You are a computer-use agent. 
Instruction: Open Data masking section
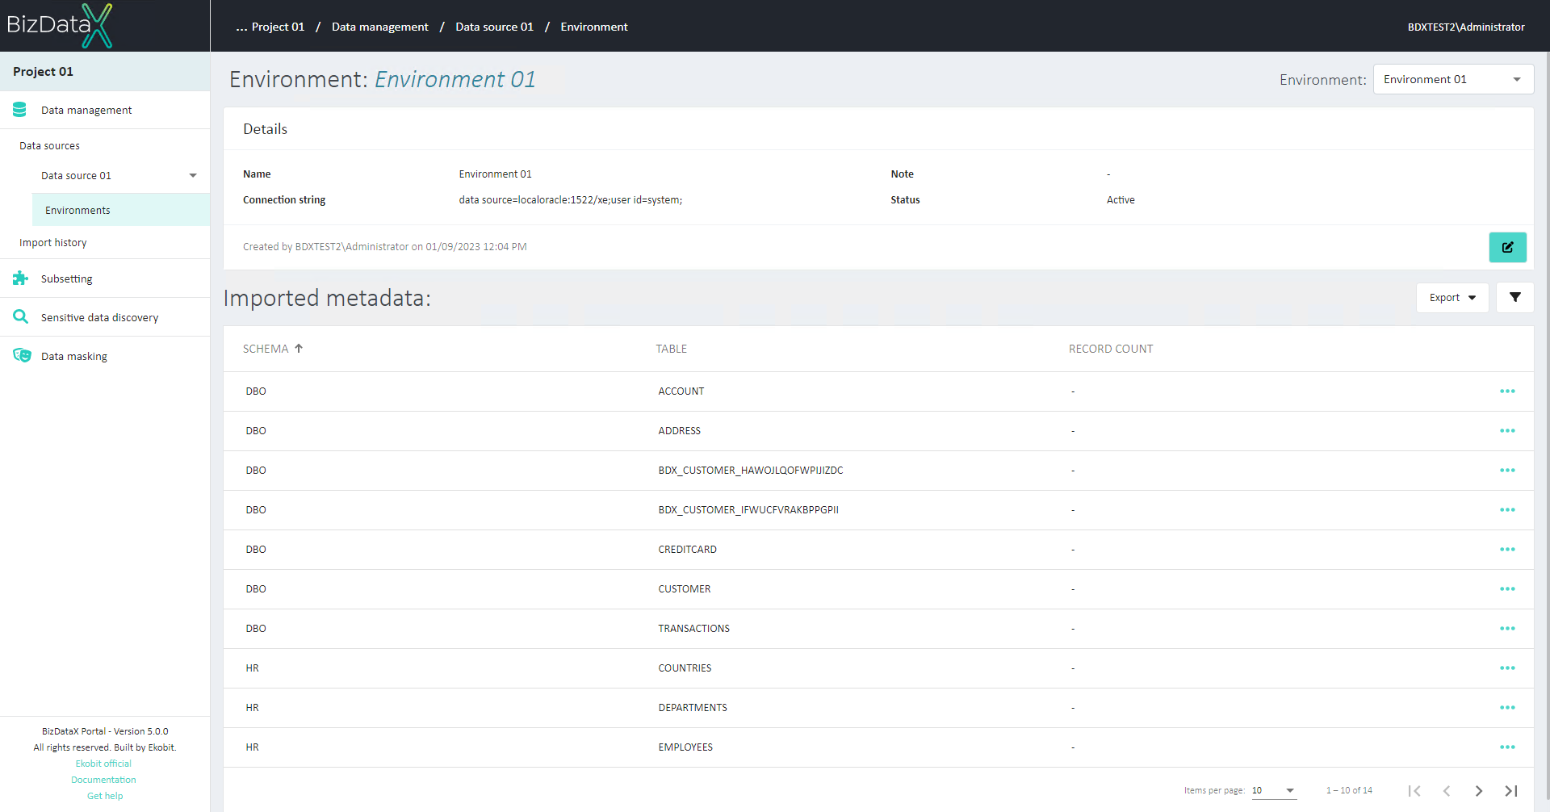point(105,356)
